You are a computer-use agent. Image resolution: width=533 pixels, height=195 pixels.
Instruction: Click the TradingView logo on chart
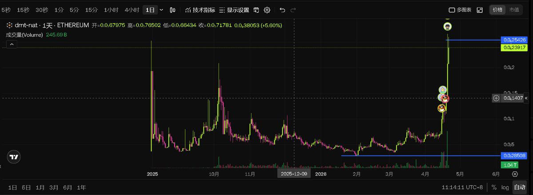coord(14,157)
